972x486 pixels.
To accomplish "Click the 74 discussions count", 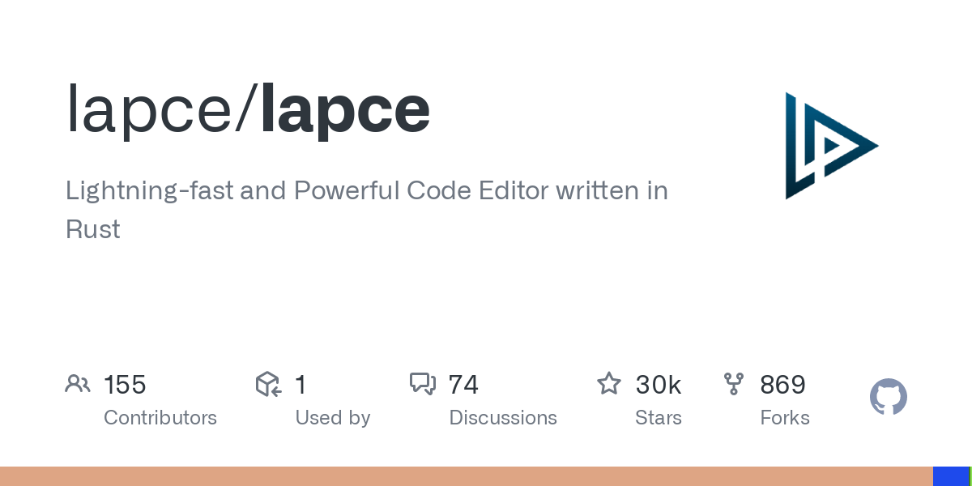I will point(463,385).
